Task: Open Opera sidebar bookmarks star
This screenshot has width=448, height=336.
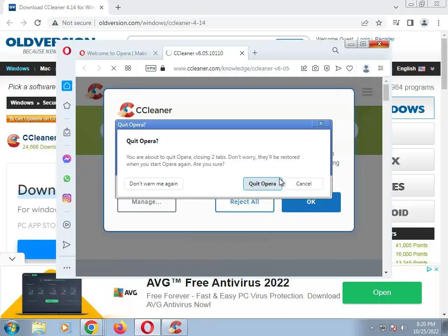Action: (67, 105)
